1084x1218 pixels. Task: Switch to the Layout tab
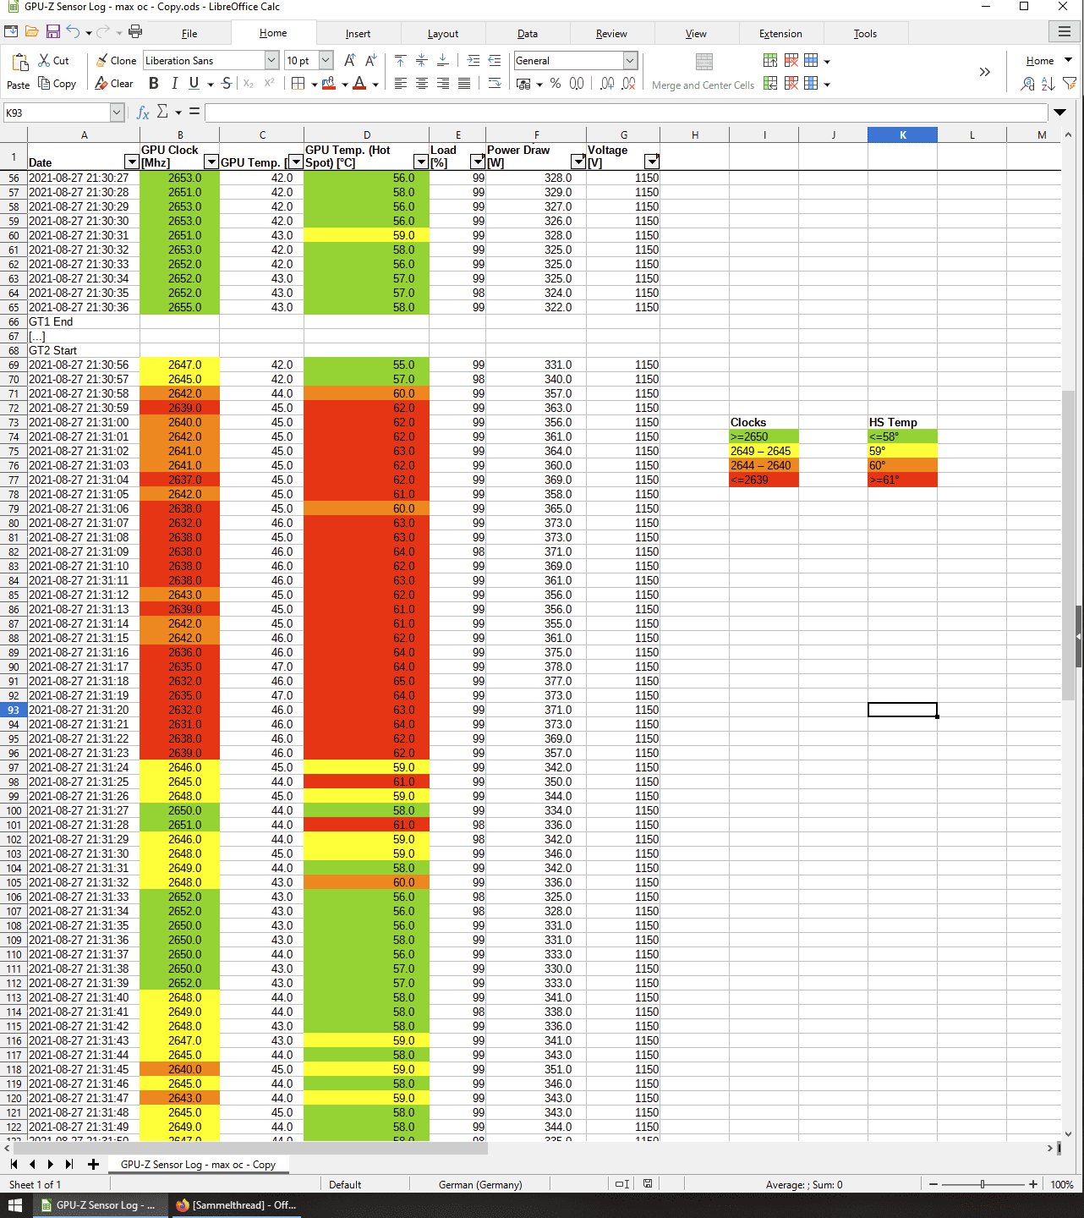[443, 34]
